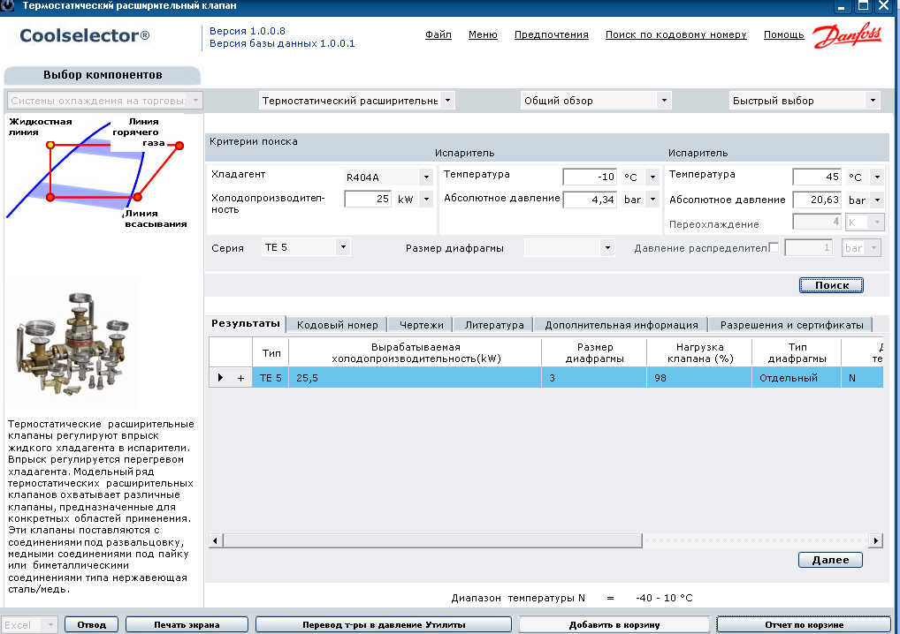Open unit dropdown next to 45 °C
This screenshot has height=634, width=900.
click(x=877, y=177)
